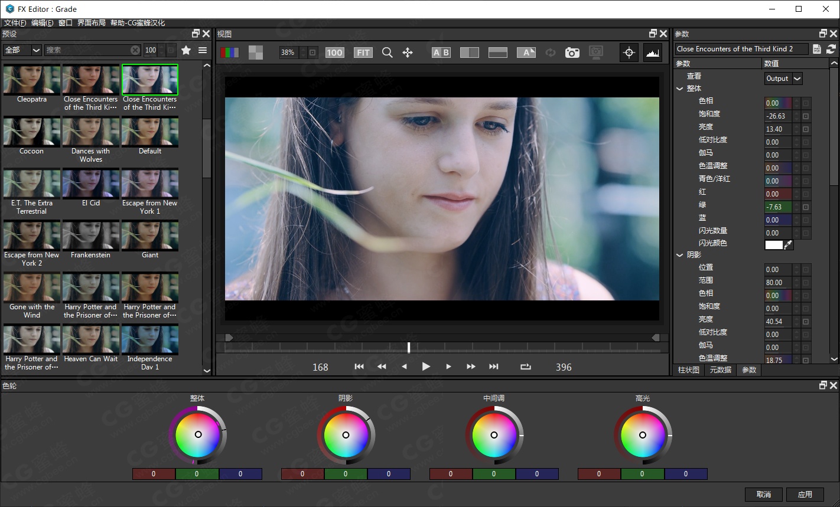The image size is (840, 507).
Task: Click the 阴影 shadows color wheel center
Action: tap(346, 435)
